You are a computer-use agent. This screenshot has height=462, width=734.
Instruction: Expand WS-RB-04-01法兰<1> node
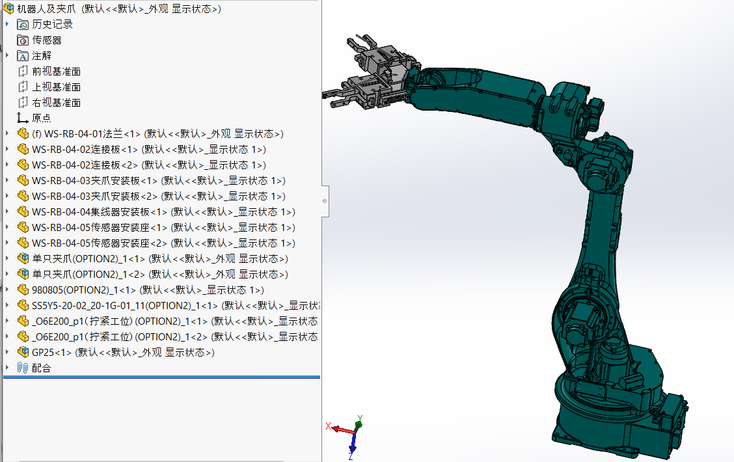coord(7,133)
